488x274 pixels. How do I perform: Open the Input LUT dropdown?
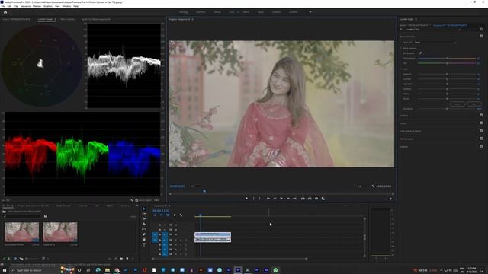pos(435,43)
